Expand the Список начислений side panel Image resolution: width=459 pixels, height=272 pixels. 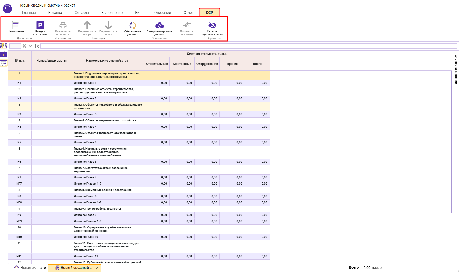[x=456, y=69]
